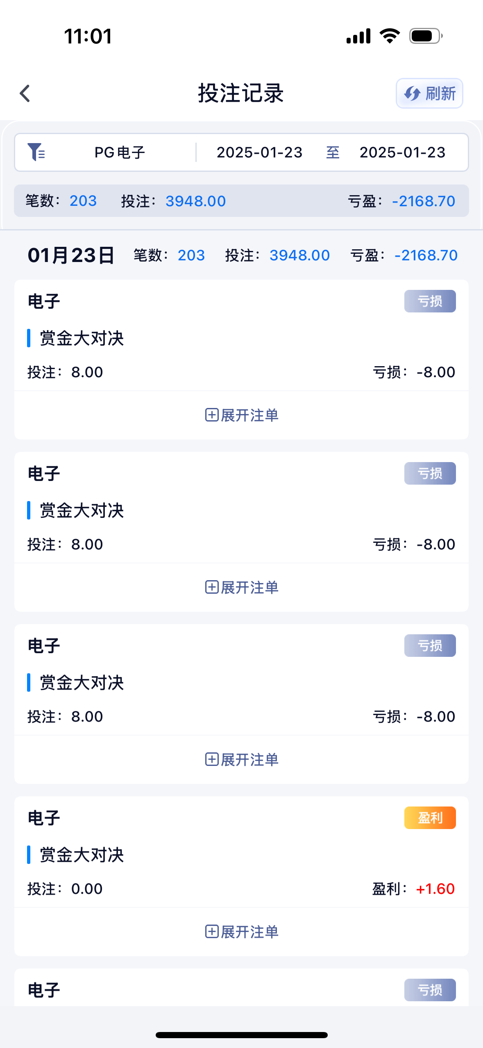
Task: Select the end date field after 至
Action: click(402, 153)
